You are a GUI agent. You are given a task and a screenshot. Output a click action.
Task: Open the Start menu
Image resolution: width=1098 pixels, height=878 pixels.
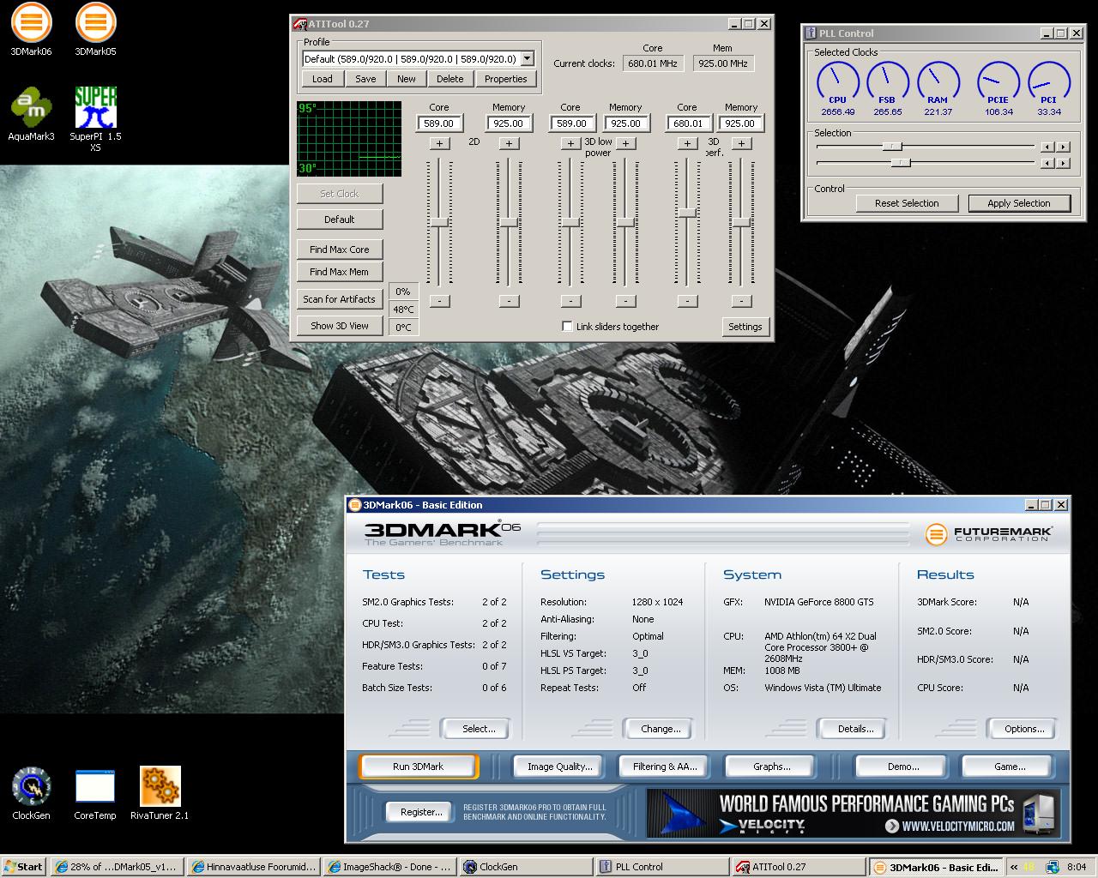click(x=23, y=867)
